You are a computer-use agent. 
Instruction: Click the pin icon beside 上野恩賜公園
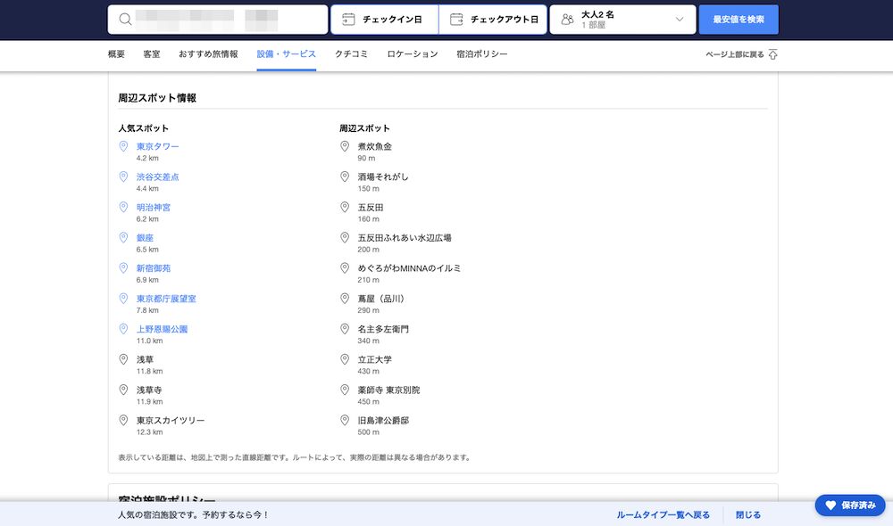[123, 329]
